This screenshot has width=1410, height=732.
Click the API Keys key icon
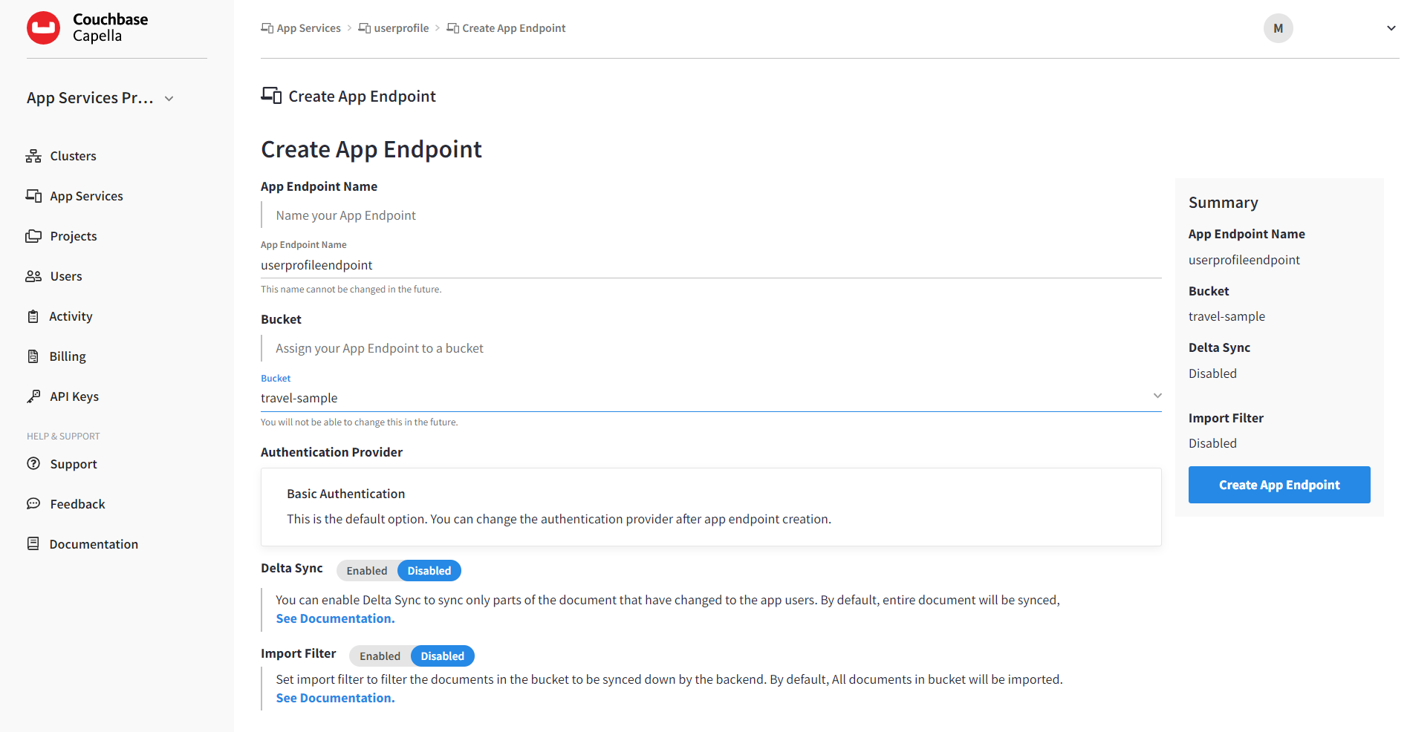33,396
